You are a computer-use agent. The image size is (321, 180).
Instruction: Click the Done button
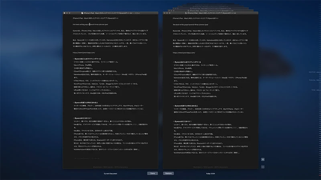click(152, 174)
